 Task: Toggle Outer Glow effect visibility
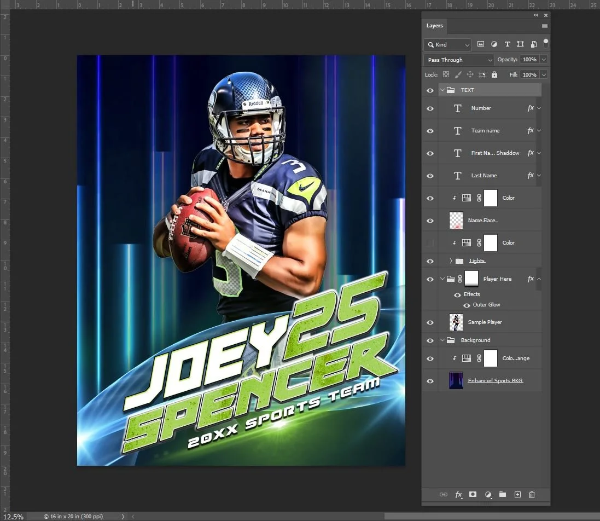(x=467, y=305)
